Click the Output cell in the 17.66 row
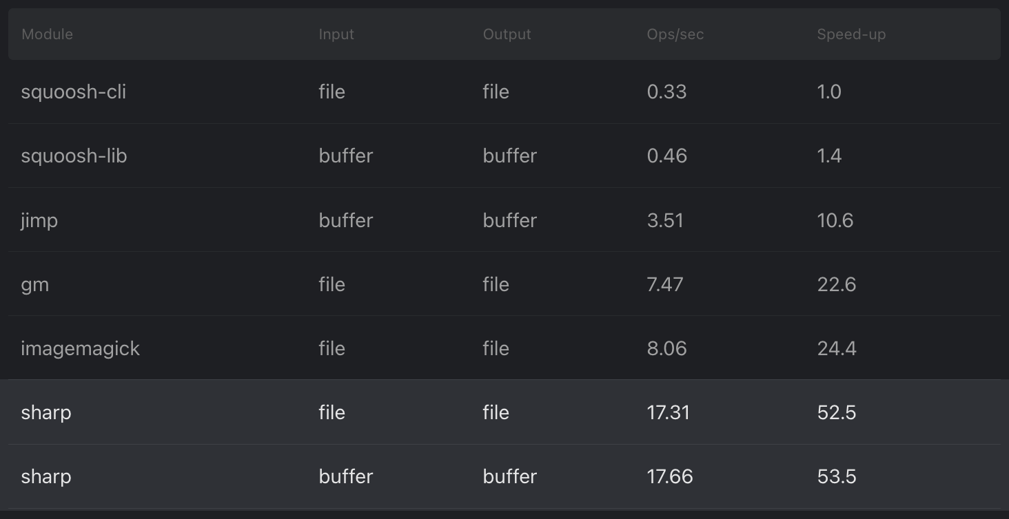The height and width of the screenshot is (519, 1009). pyautogui.click(x=509, y=477)
